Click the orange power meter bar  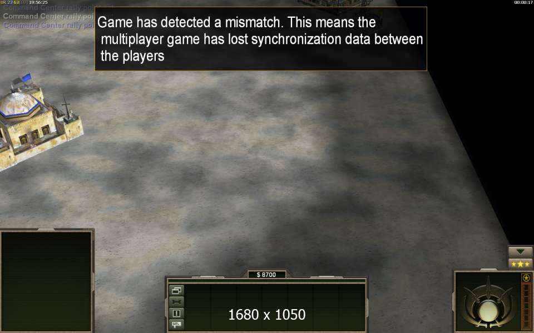(527, 306)
